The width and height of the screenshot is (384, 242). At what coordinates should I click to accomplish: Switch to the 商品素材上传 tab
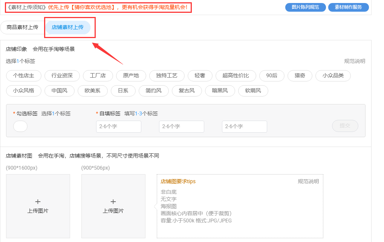[23, 28]
